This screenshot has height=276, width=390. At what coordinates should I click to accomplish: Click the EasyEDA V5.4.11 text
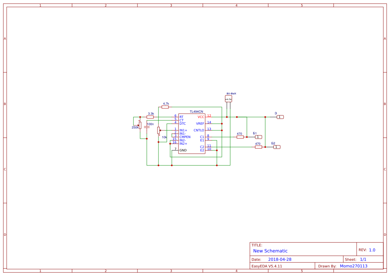click(x=267, y=266)
